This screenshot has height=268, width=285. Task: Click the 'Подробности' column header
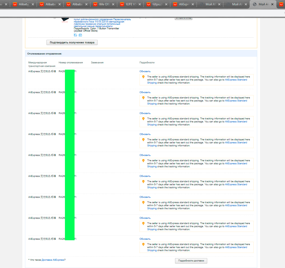coord(147,63)
